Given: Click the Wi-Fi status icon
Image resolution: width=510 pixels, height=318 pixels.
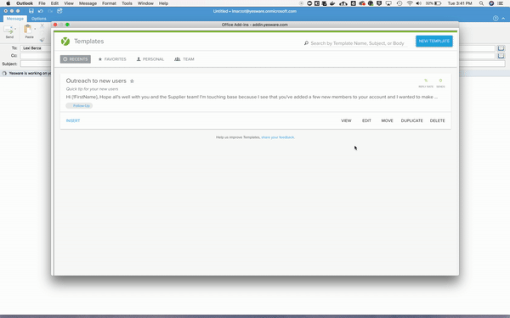Looking at the screenshot, I should click(410, 3).
